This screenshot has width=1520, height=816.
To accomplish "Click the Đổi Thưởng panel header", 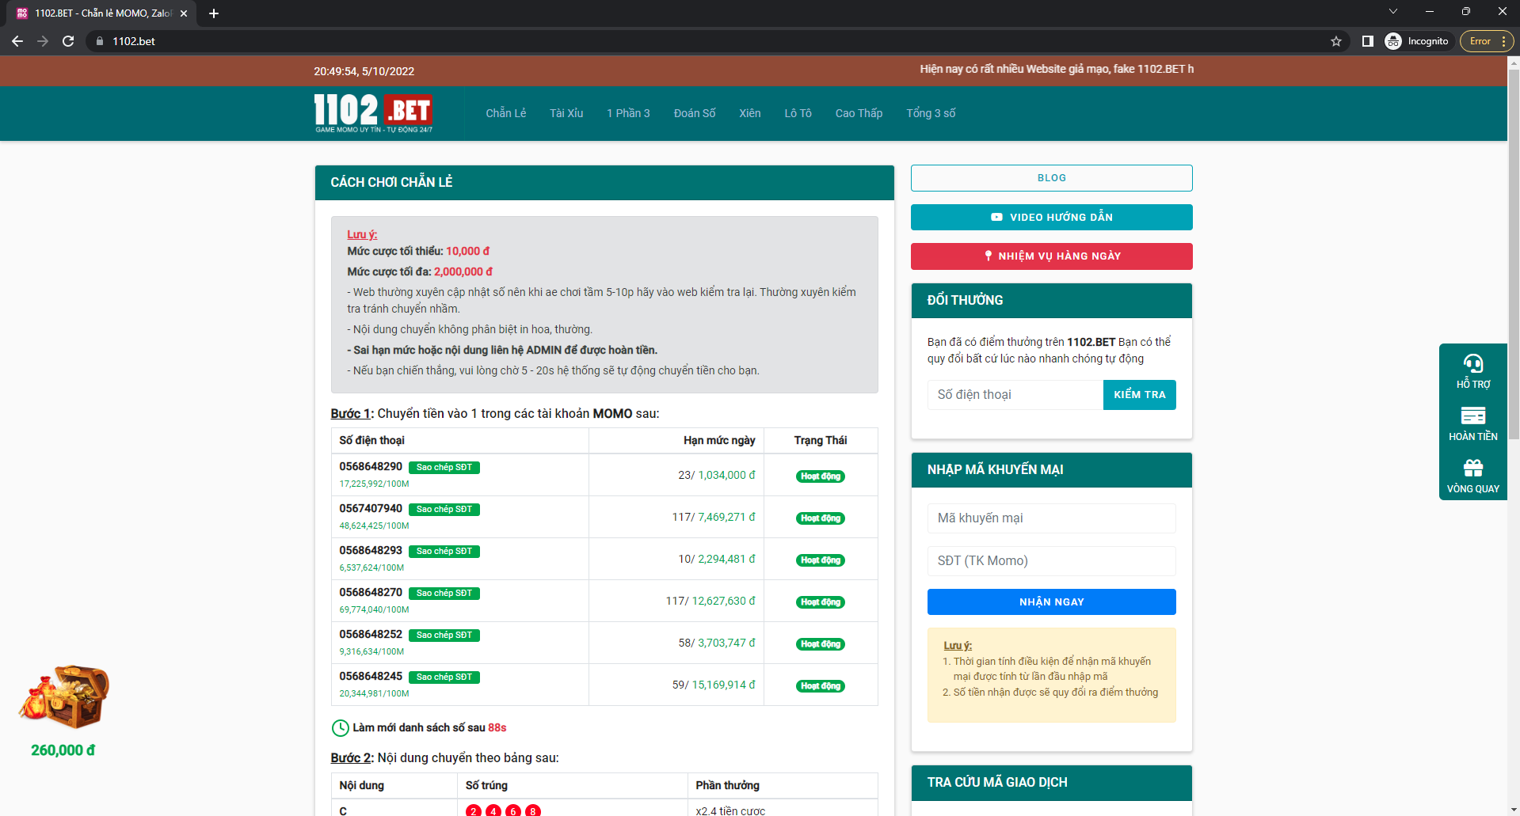I will coord(1052,300).
